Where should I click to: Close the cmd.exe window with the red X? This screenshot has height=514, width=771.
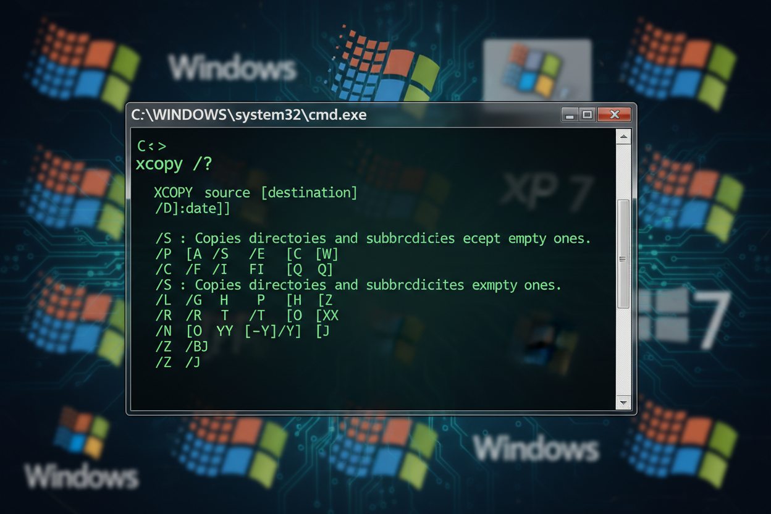click(x=614, y=115)
